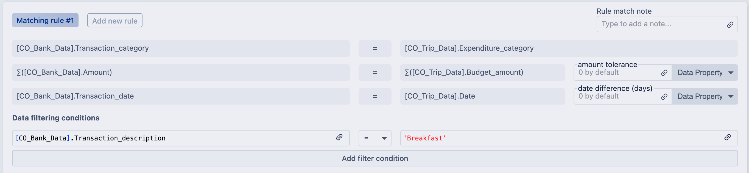Click link icon in Transaction_description filter field
The image size is (749, 173).
[339, 137]
